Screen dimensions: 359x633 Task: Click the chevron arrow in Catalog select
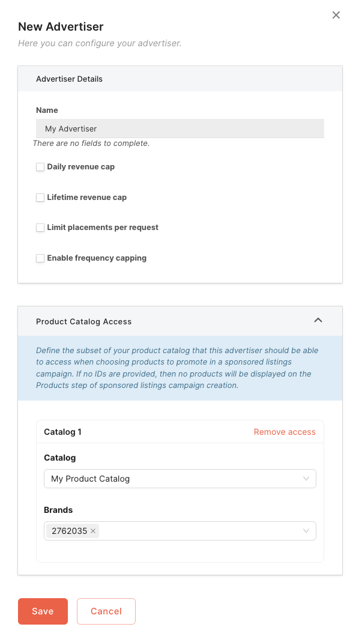tap(306, 479)
